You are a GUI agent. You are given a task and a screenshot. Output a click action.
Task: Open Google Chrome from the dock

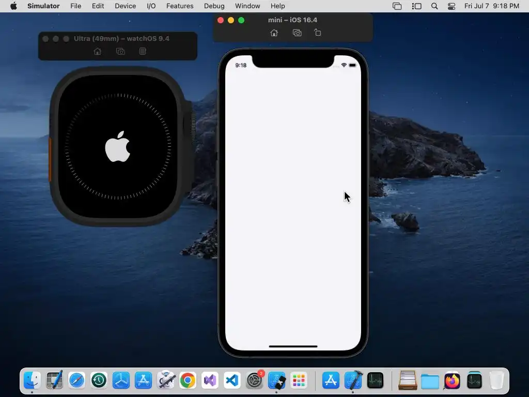point(188,380)
